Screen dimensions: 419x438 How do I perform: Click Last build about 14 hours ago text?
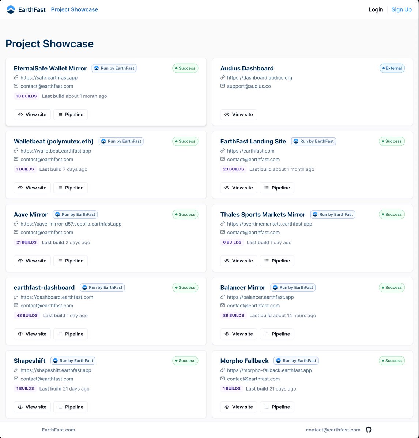click(x=283, y=315)
